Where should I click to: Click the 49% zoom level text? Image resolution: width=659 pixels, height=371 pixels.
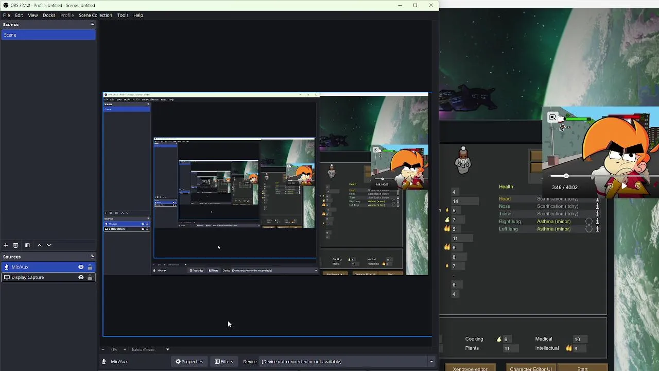tap(114, 349)
